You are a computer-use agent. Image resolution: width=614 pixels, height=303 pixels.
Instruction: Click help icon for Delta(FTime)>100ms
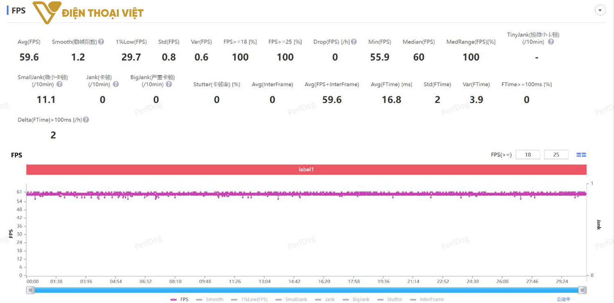86,120
